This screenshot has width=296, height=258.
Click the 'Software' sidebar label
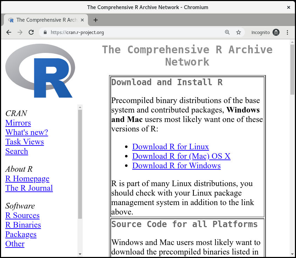[x=20, y=206]
